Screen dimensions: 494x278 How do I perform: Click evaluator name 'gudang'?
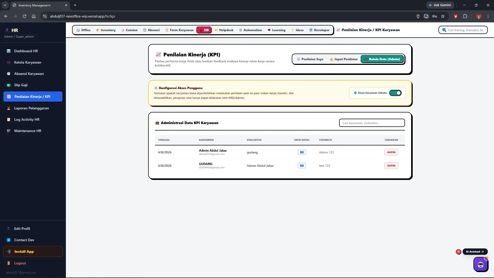coord(252,152)
